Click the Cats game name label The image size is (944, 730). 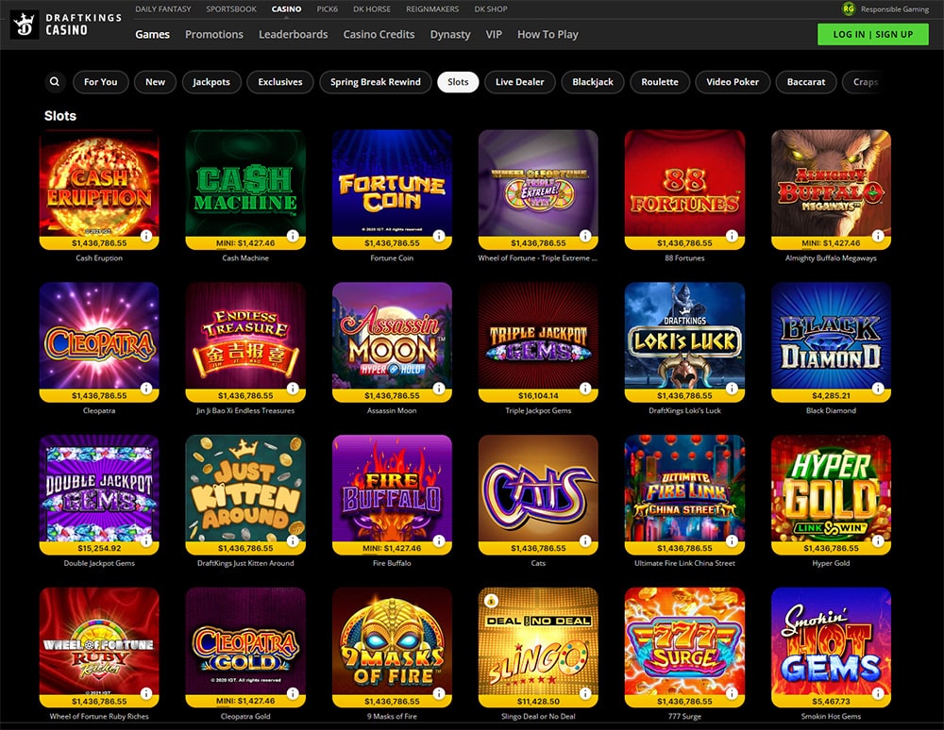538,563
